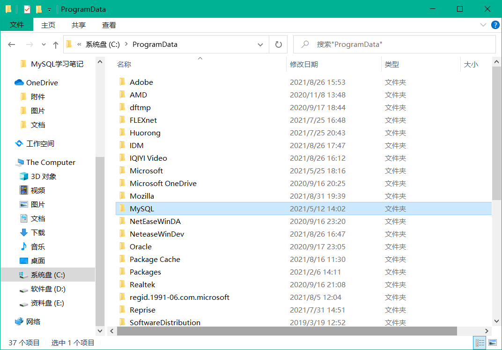The image size is (502, 350).
Task: Open the 文件 menu tab
Action: pyautogui.click(x=17, y=25)
